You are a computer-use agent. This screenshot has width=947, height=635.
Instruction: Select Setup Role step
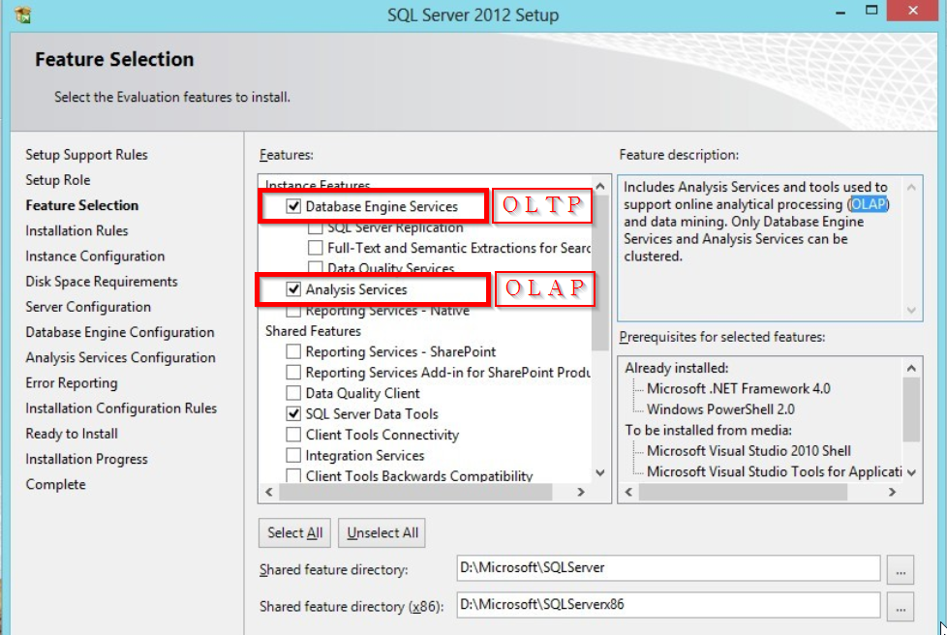(x=58, y=180)
